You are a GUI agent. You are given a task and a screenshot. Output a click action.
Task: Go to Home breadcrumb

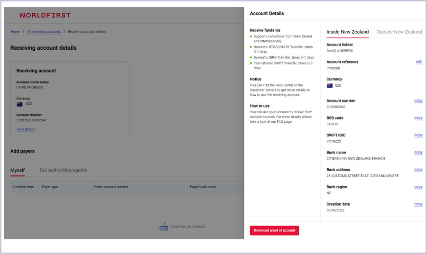click(x=15, y=32)
